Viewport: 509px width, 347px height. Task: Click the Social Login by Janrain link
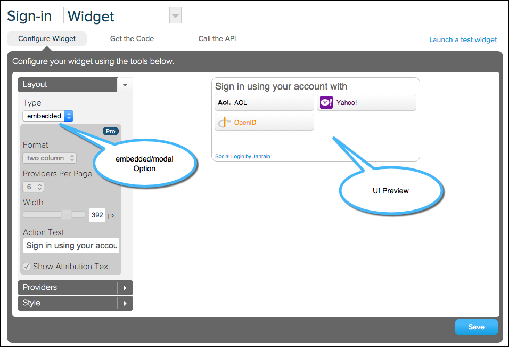tap(243, 157)
